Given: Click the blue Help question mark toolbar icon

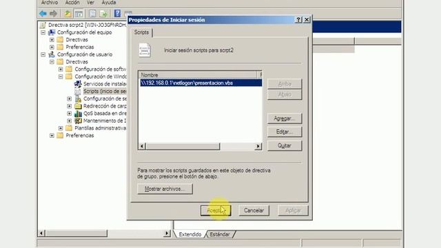Looking at the screenshot, I should click(117, 13).
